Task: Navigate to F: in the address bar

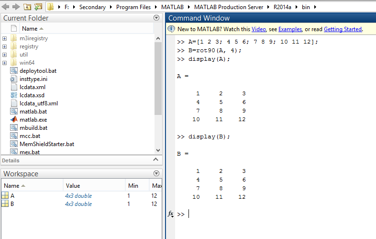Action: point(66,7)
